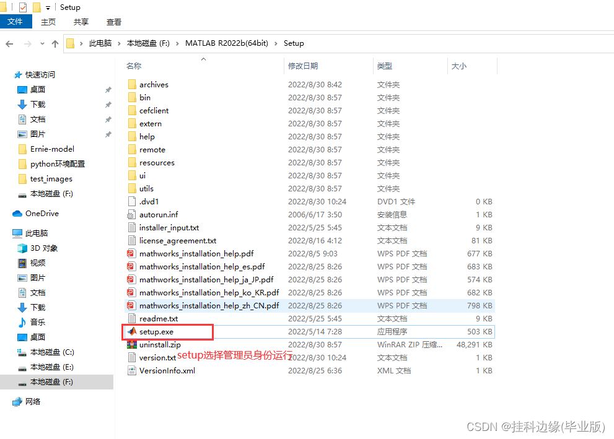Open the recent locations dropdown chevron

point(42,44)
